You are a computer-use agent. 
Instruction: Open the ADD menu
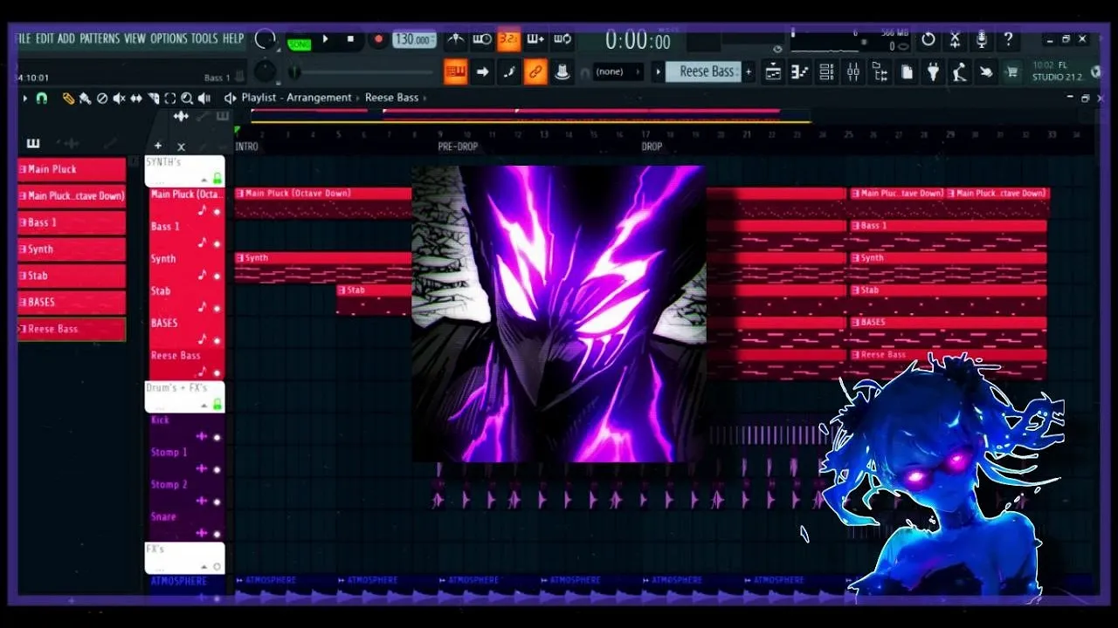click(x=66, y=38)
